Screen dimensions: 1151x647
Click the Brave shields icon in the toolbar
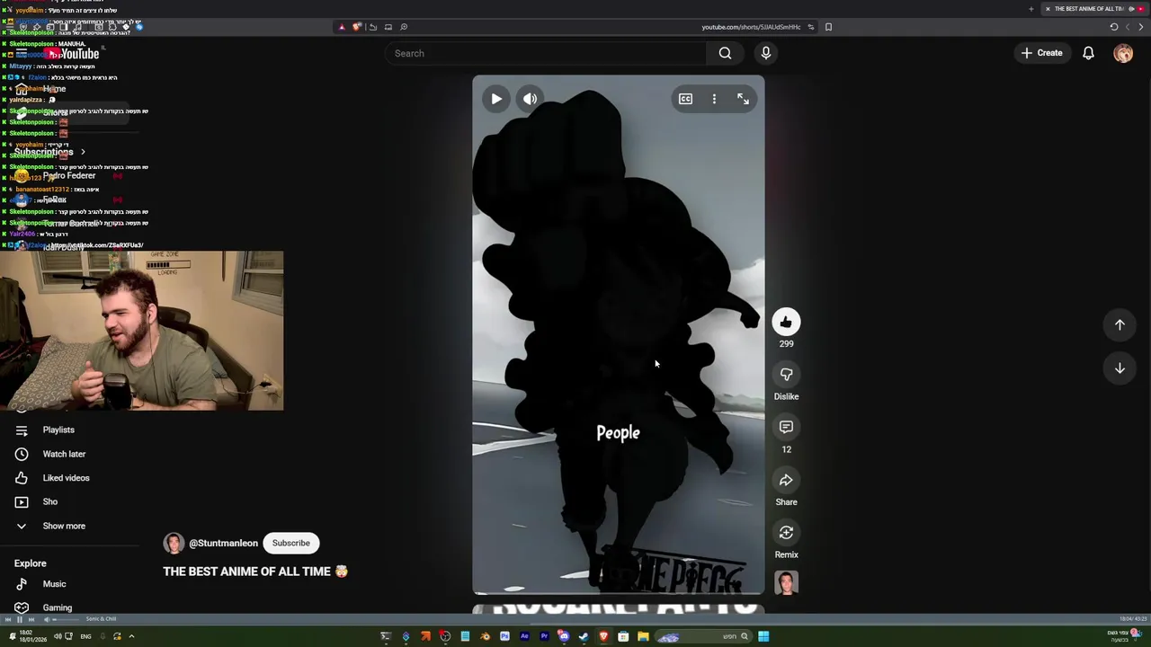tap(357, 27)
